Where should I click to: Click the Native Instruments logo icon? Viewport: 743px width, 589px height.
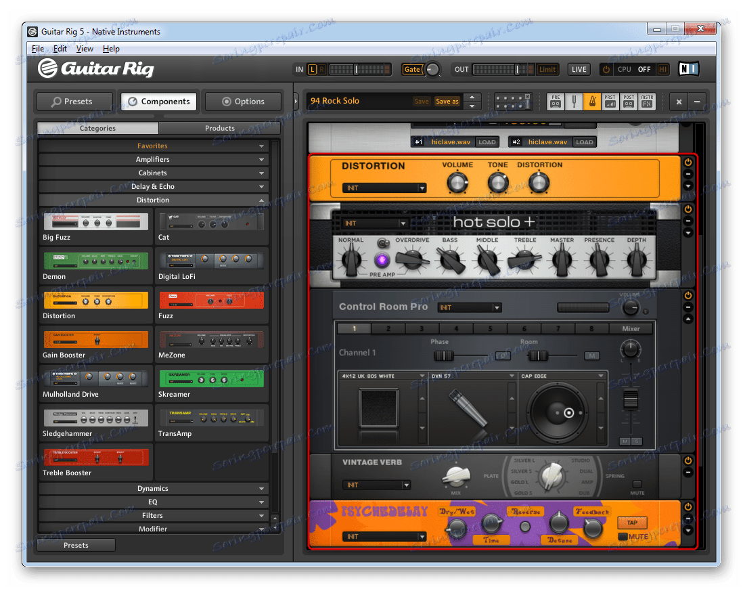(688, 68)
